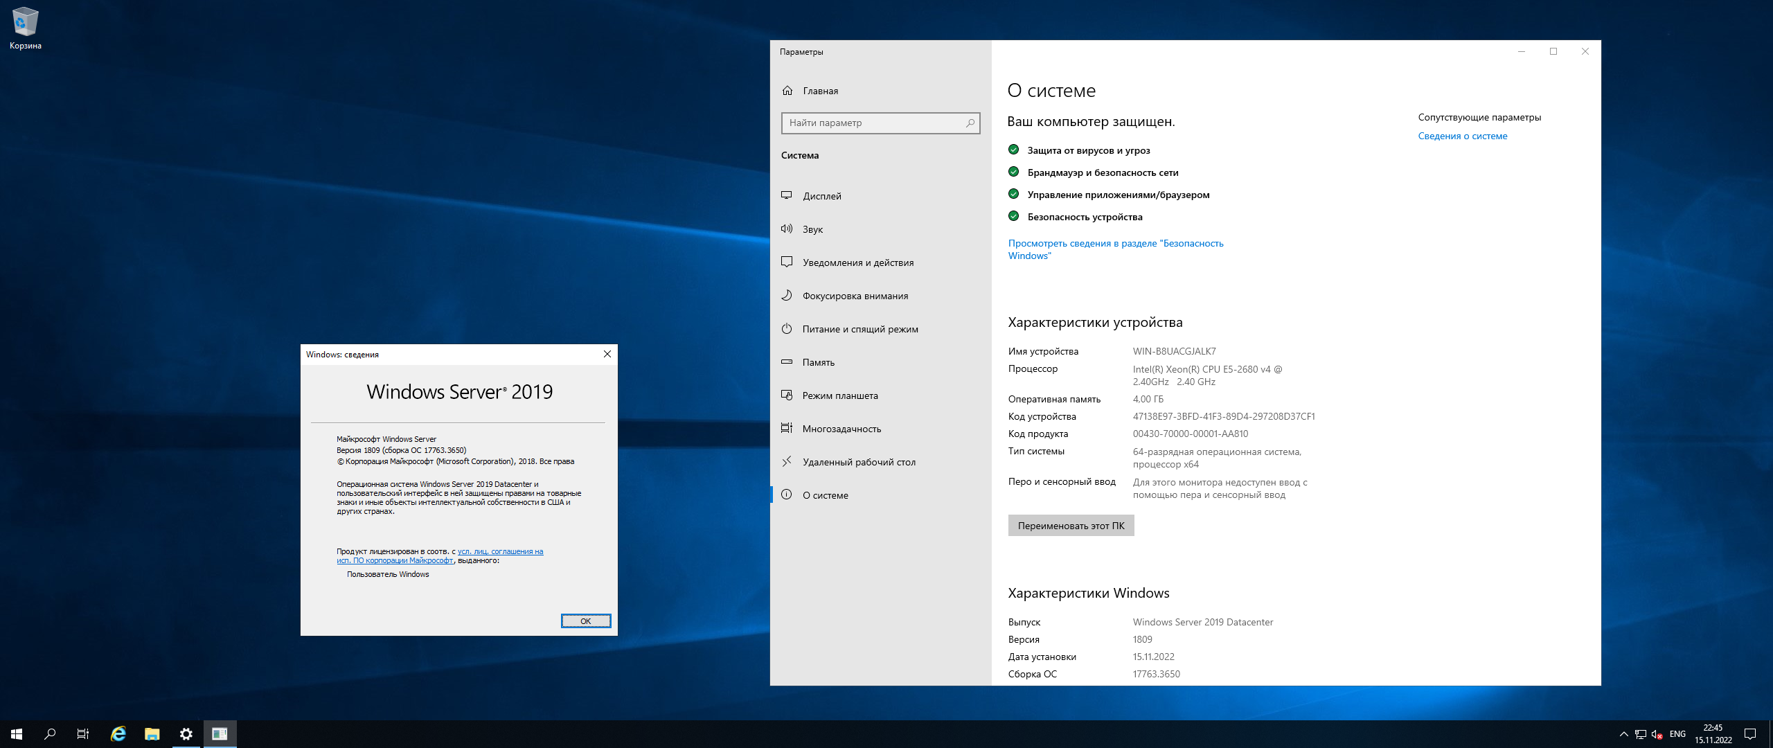The width and height of the screenshot is (1773, 748).
Task: Open the System info related link
Action: 1462,136
